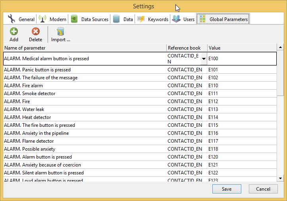Select row 'ALARM. Silent alarm button is pressed'
Viewport: 287px width, 201px height.
(x=140, y=173)
